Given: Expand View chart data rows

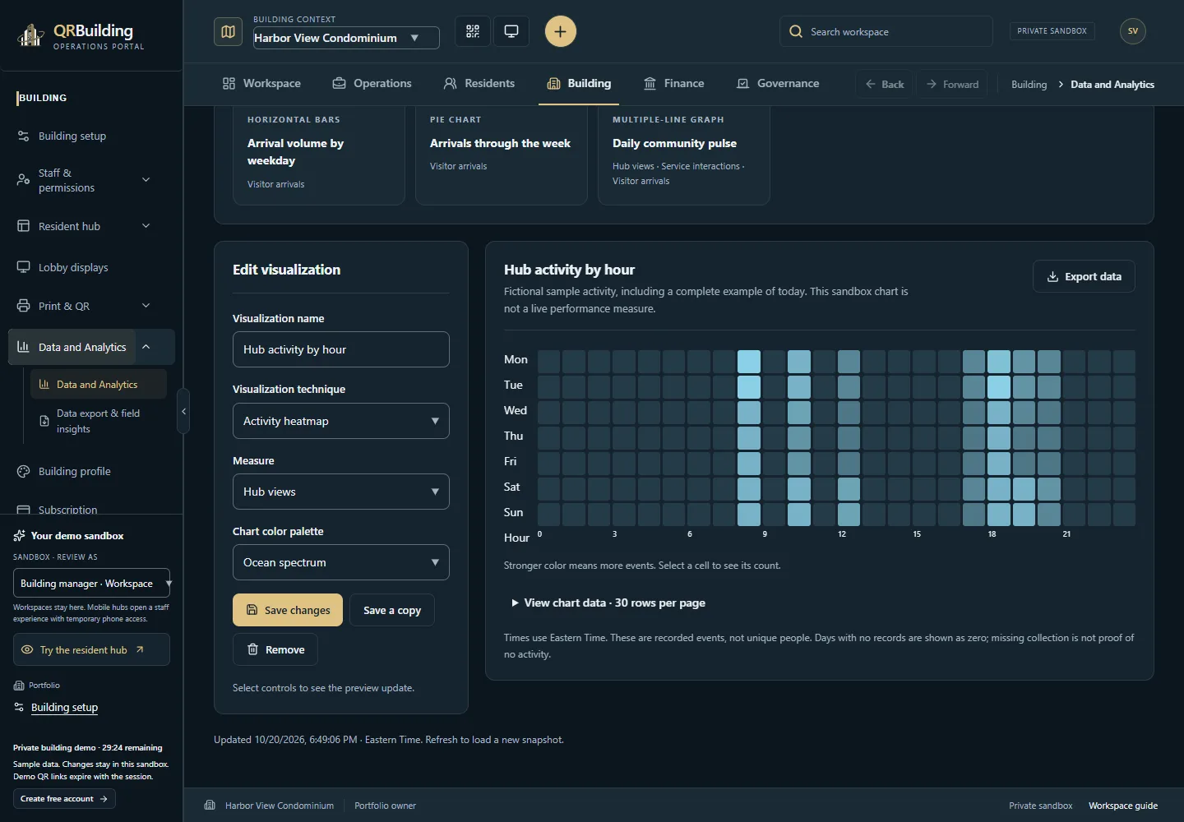Looking at the screenshot, I should tap(608, 603).
